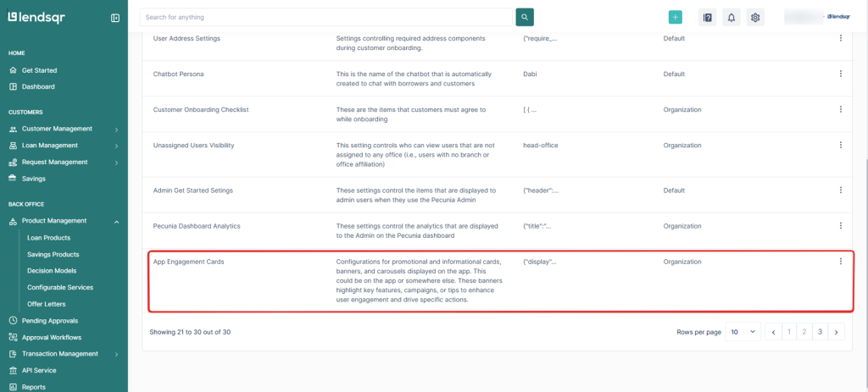Screen dimensions: 868x392
Task: Click the green plus add button
Action: [x=675, y=17]
